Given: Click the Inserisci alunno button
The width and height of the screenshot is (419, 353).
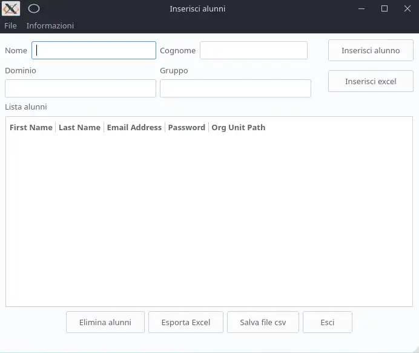Looking at the screenshot, I should (371, 50).
